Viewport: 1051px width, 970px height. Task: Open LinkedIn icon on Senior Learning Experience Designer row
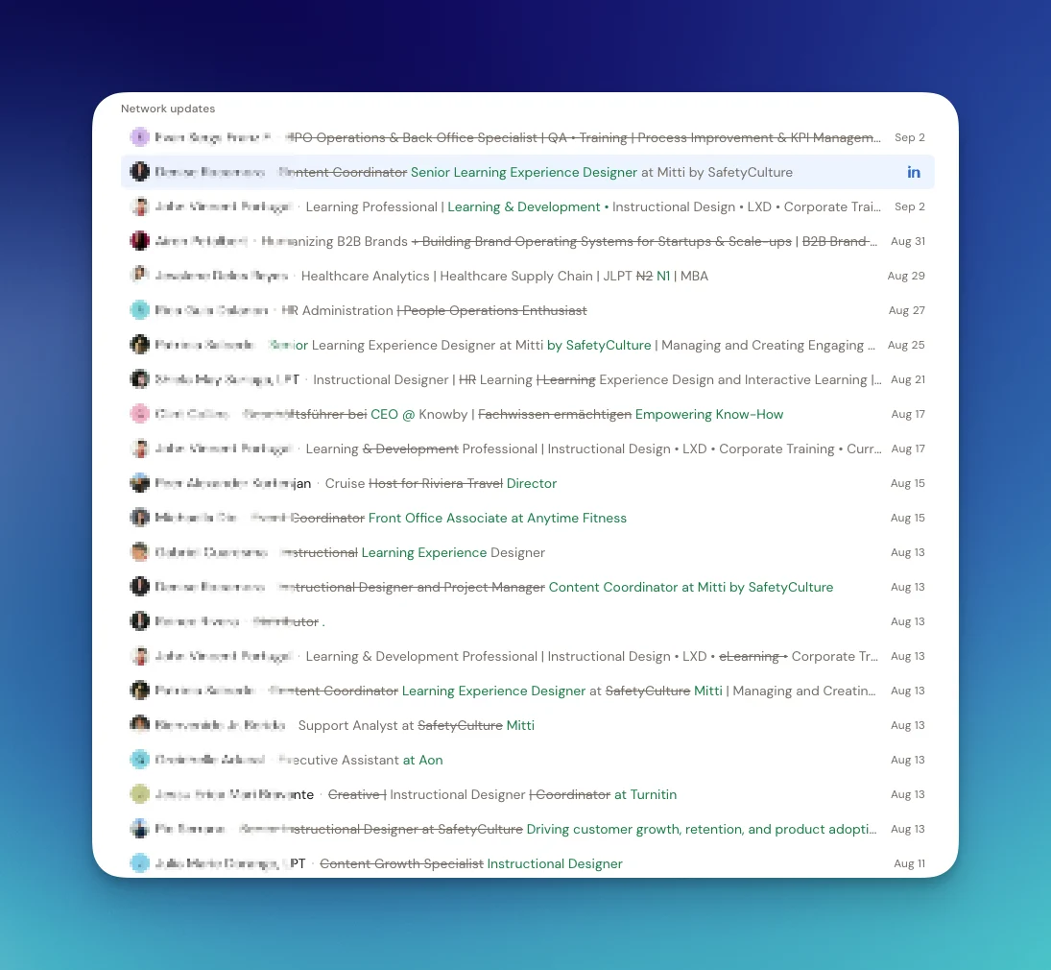pos(914,173)
